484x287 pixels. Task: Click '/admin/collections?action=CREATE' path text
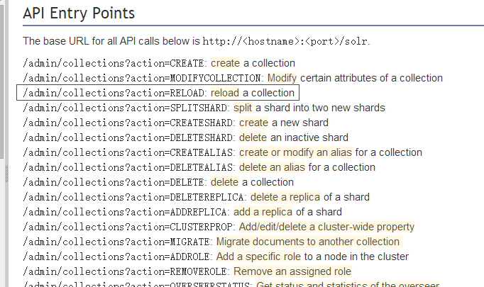pos(113,63)
